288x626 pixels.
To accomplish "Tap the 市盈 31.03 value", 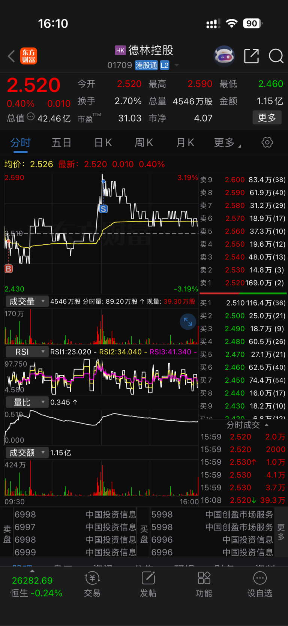I will [130, 118].
